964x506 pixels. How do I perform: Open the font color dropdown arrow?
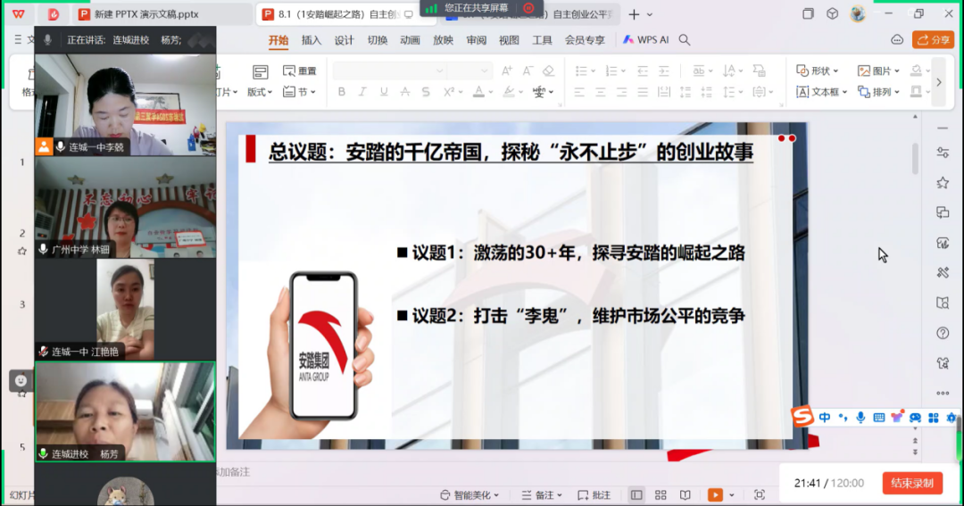(x=491, y=92)
